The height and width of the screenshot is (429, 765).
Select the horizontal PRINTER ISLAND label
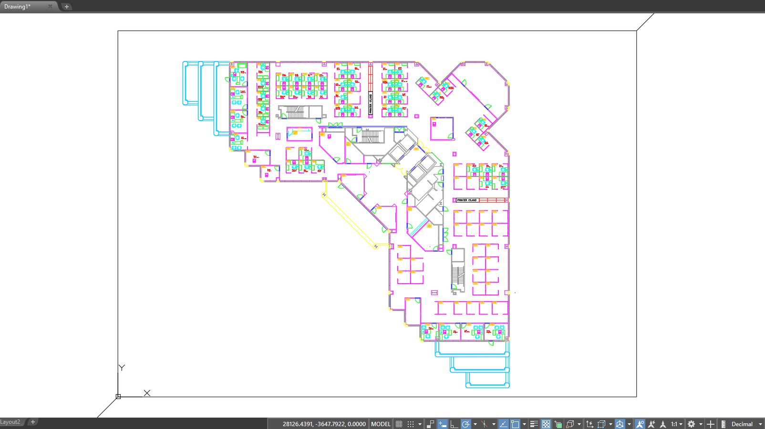pyautogui.click(x=467, y=200)
